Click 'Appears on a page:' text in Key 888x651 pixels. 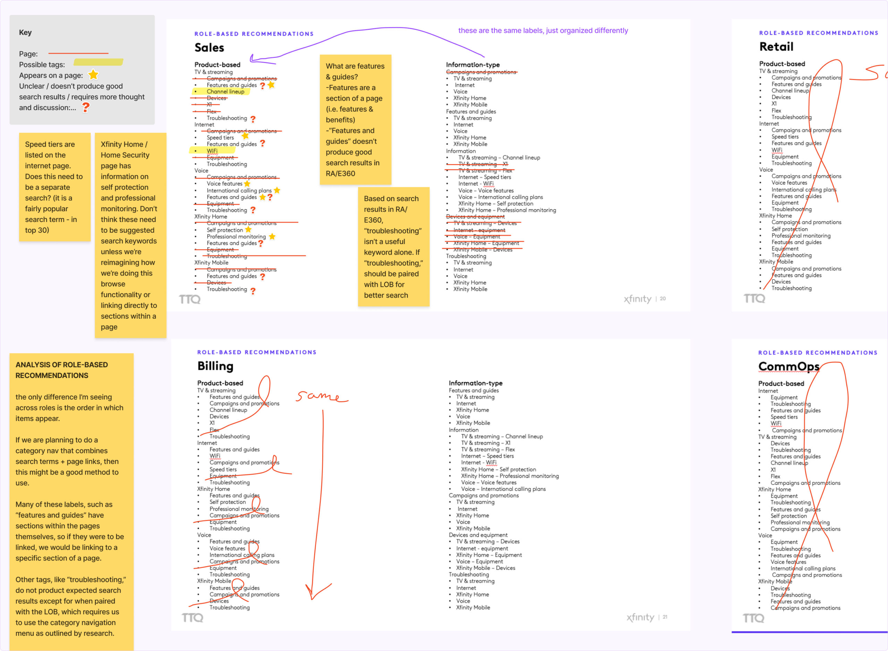point(51,75)
